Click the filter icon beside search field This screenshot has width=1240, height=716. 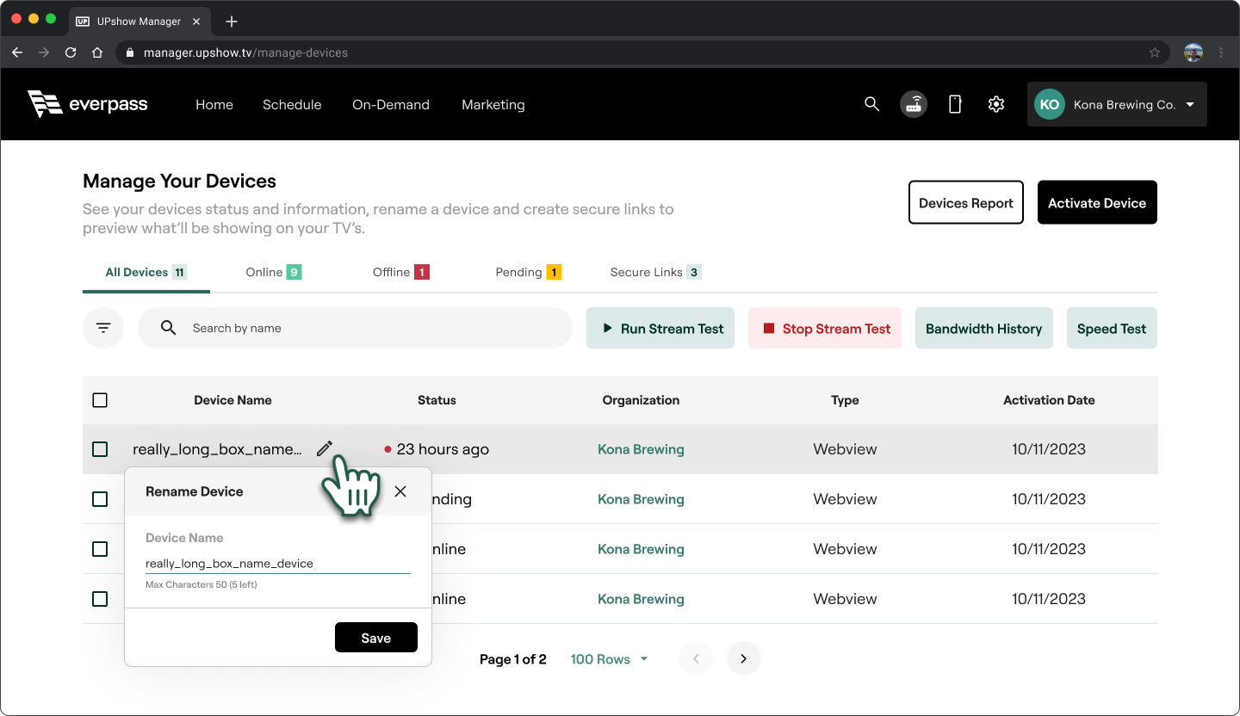coord(103,328)
